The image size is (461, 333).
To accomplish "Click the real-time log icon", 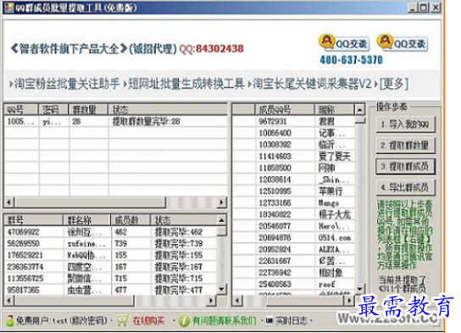I will [269, 320].
